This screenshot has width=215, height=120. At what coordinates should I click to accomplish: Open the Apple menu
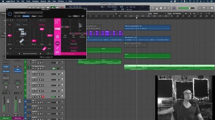coord(3,1)
